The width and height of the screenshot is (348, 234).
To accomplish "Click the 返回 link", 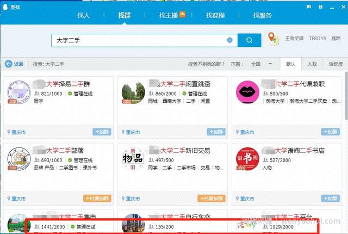I will (18, 64).
